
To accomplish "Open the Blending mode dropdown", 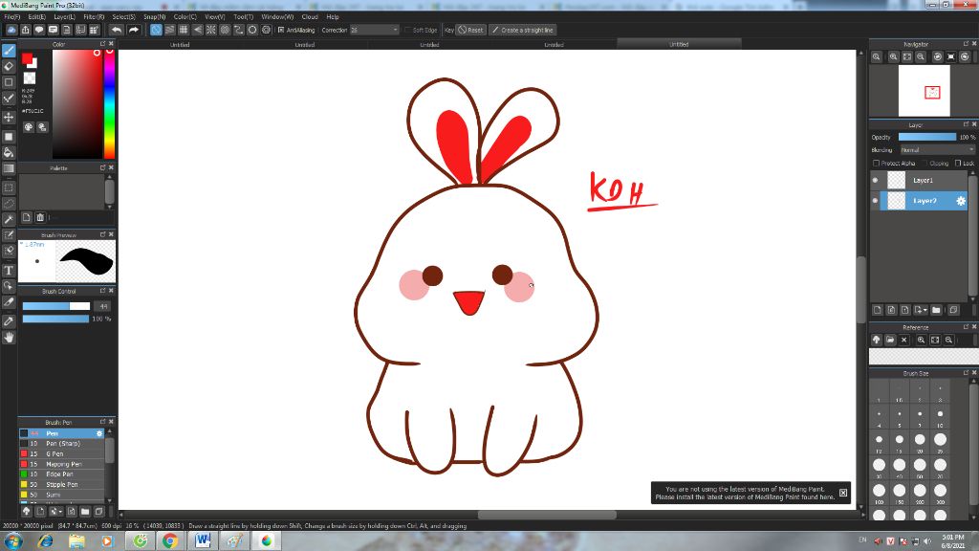I will 937,150.
